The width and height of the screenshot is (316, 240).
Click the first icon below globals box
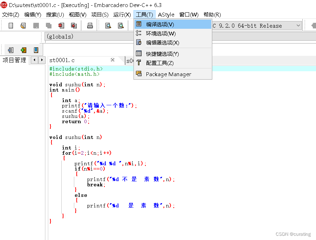[x=11, y=50]
